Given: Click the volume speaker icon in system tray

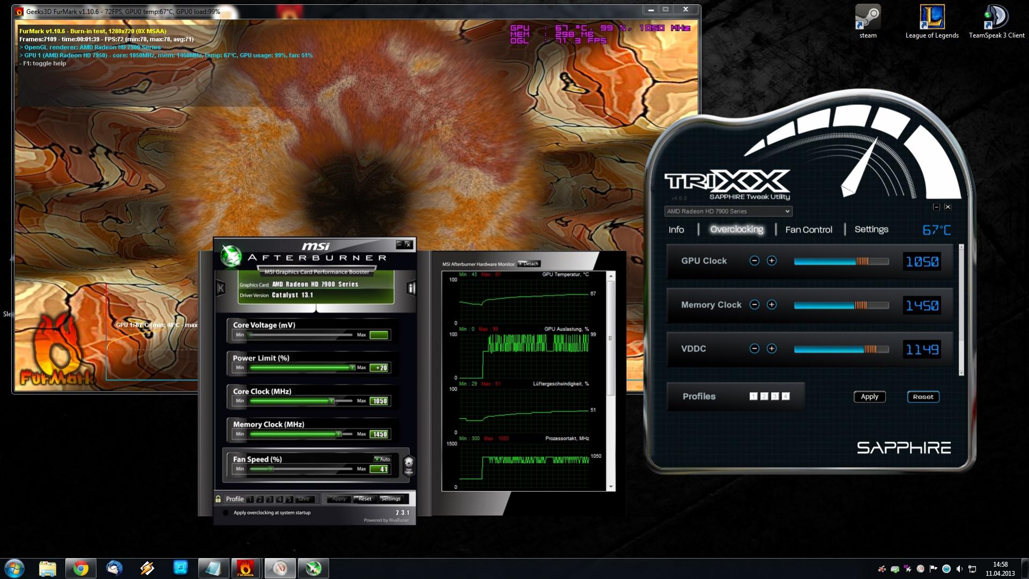Looking at the screenshot, I should 959,569.
